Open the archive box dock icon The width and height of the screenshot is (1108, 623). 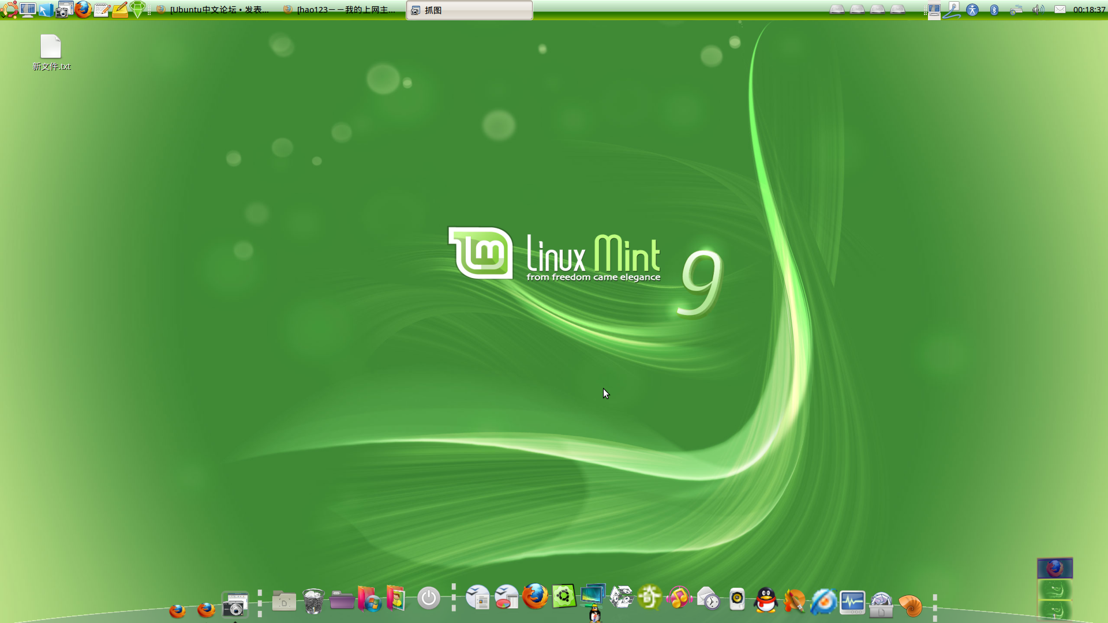coord(881,605)
